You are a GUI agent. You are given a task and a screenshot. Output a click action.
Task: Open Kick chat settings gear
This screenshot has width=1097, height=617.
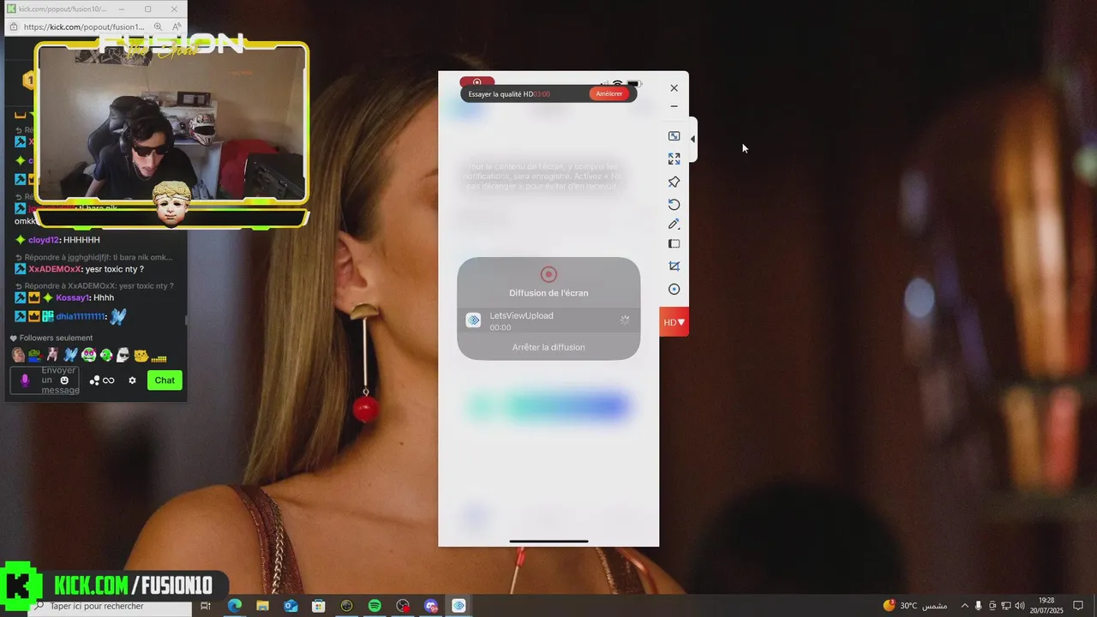coord(132,380)
